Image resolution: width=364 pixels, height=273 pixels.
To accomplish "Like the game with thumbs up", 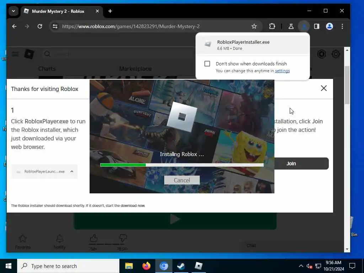I will pyautogui.click(x=93, y=239).
